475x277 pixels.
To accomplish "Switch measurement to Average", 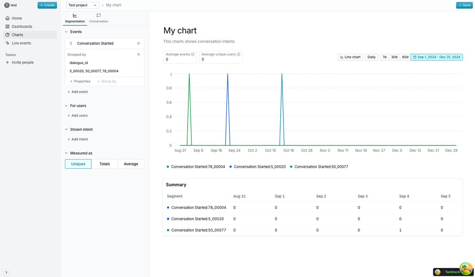I will pos(131,164).
